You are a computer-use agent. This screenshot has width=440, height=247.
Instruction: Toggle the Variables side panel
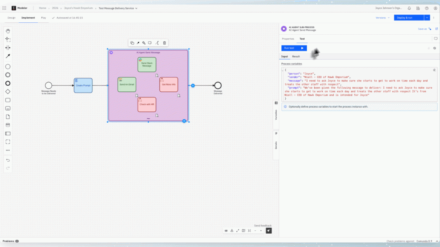point(276,112)
